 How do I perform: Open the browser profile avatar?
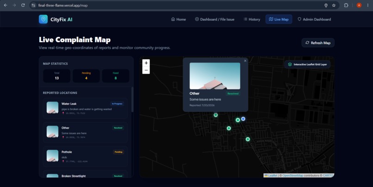[359, 5]
